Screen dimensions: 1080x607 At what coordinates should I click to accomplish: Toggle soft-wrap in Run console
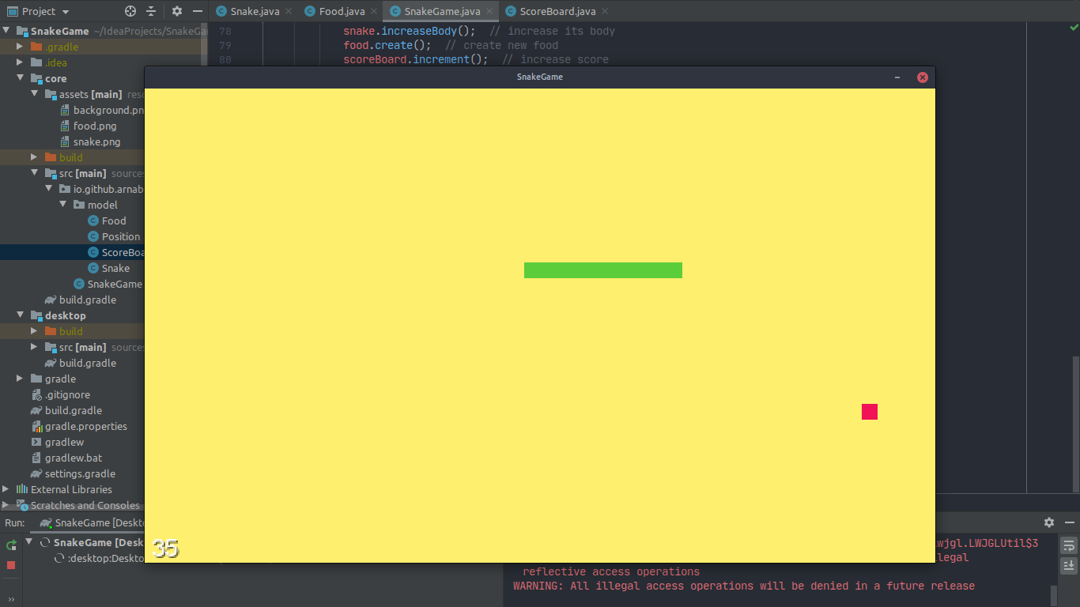pos(1069,545)
